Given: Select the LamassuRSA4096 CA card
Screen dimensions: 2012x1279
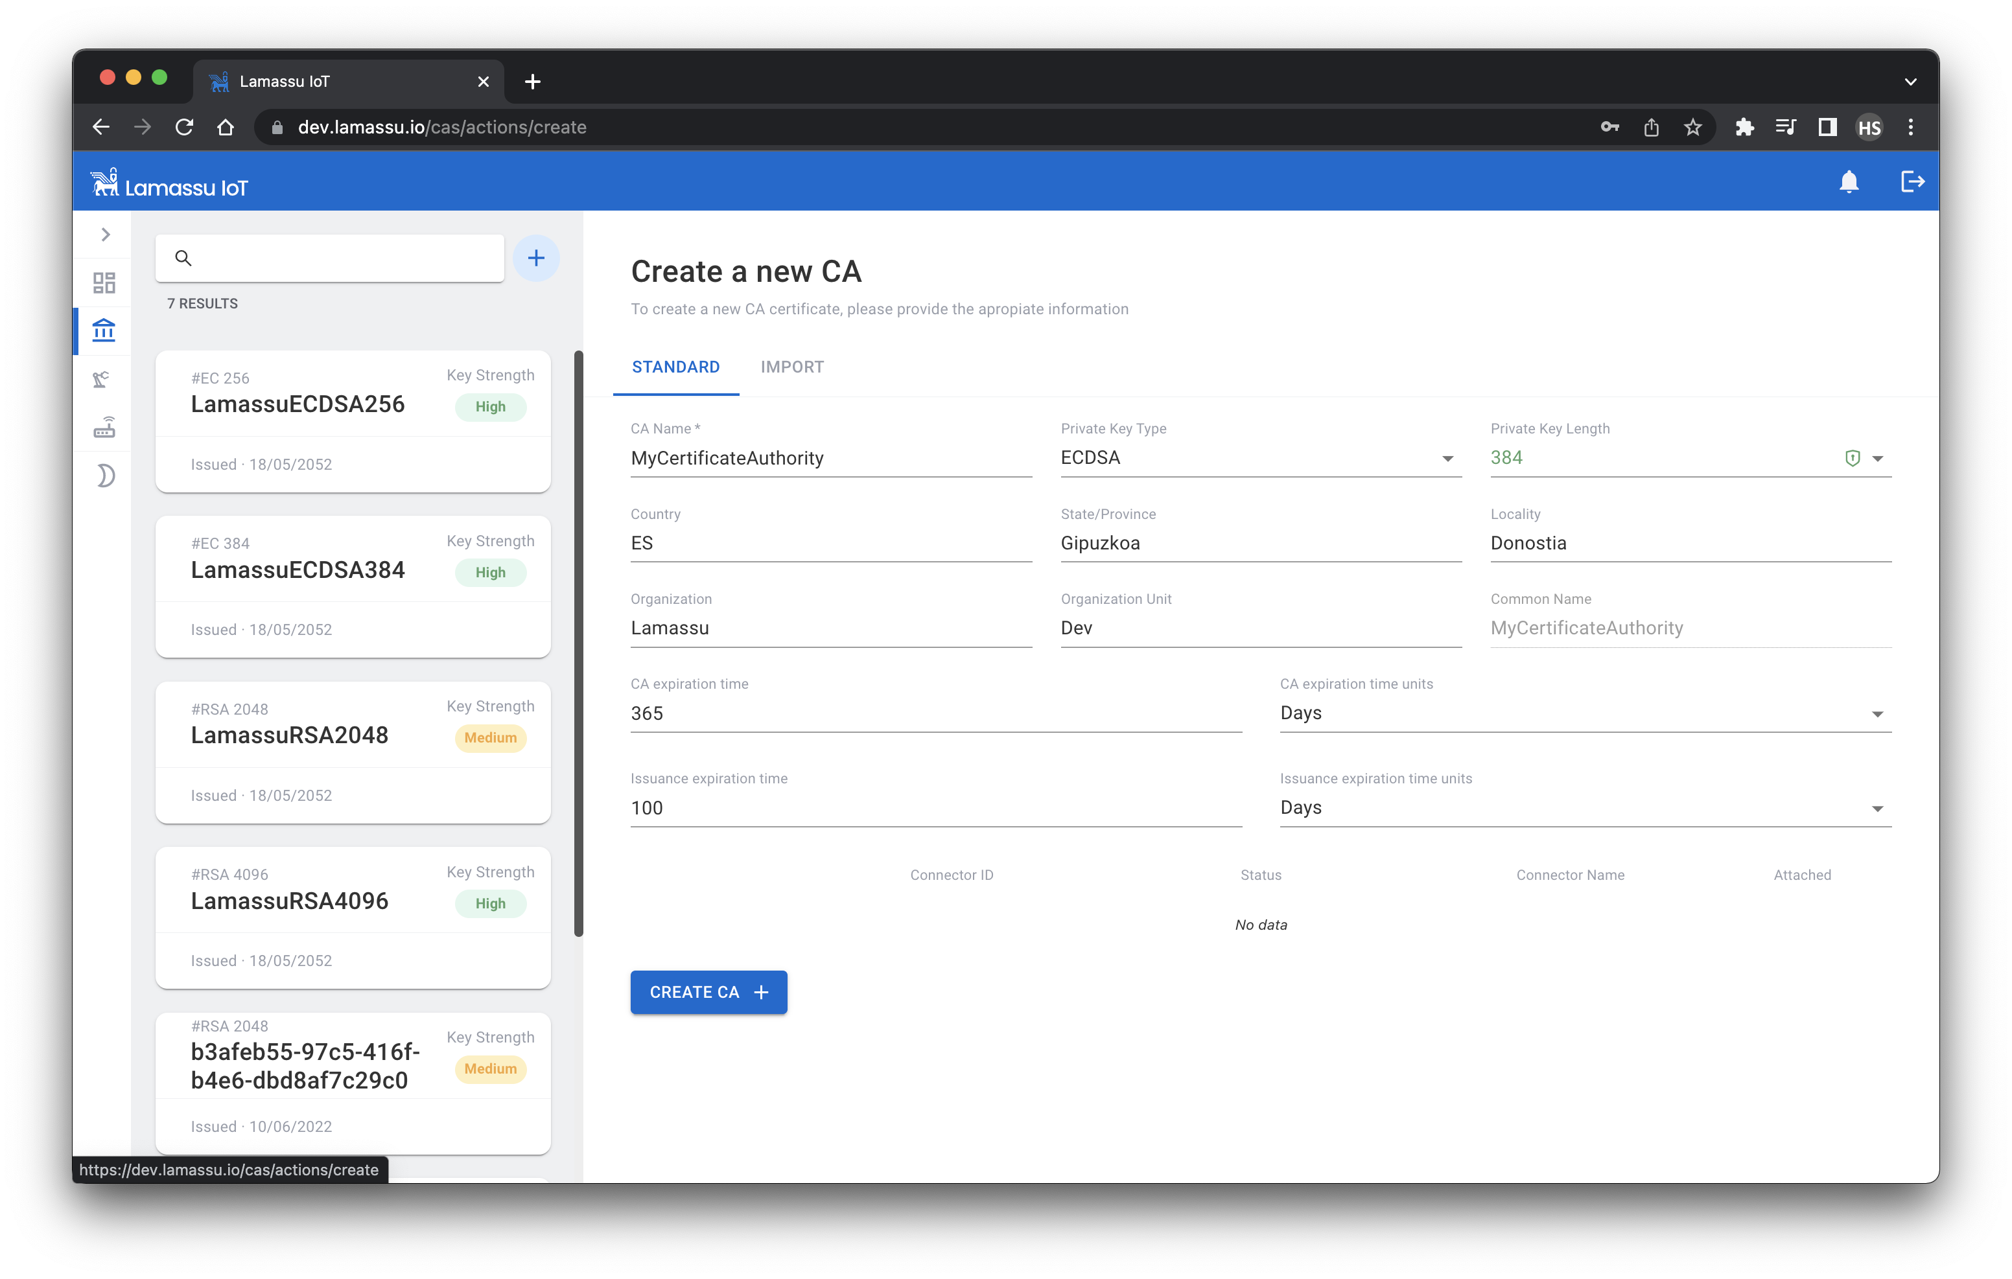Looking at the screenshot, I should click(x=353, y=917).
